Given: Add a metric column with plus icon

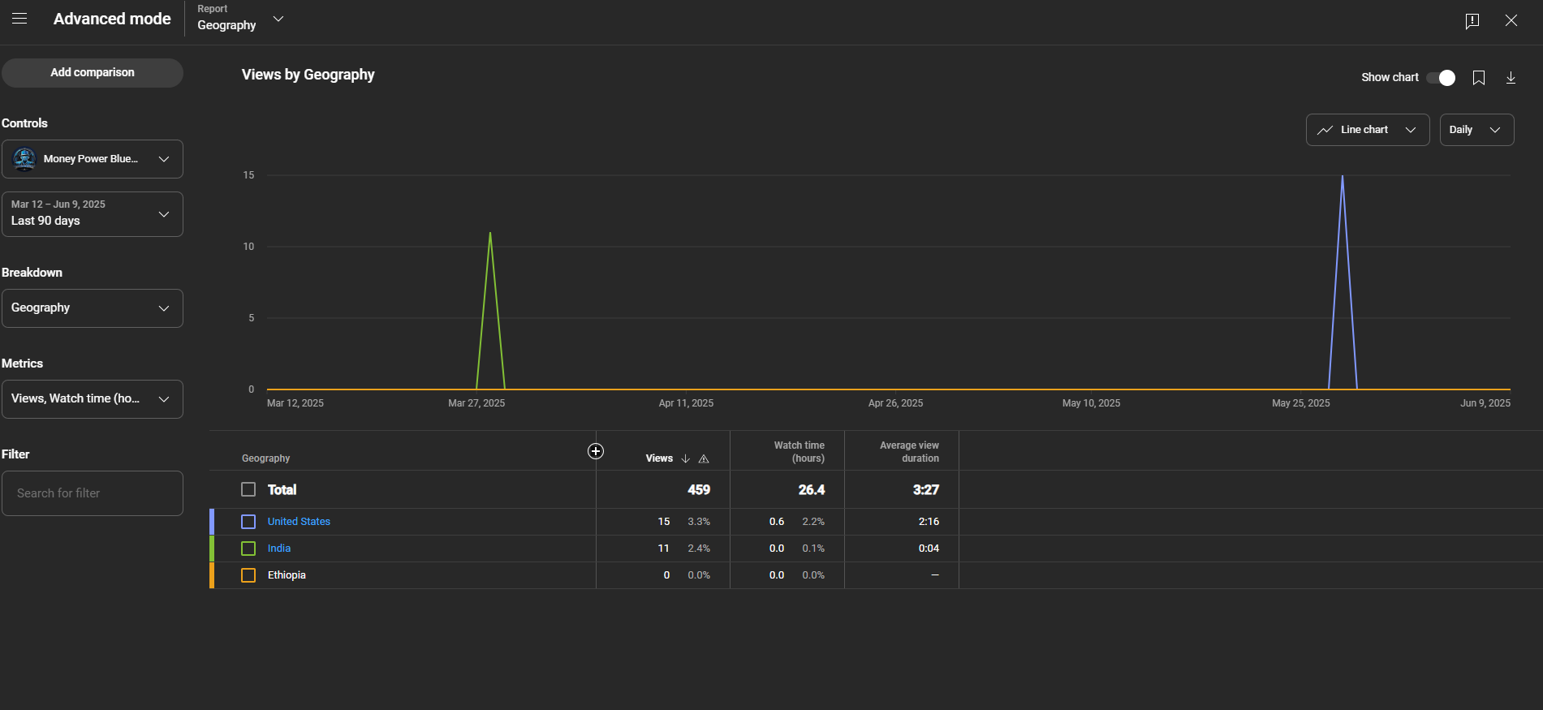Looking at the screenshot, I should tap(596, 451).
